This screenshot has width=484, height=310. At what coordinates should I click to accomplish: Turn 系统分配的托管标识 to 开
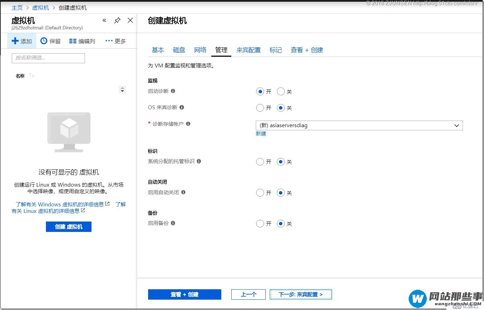coord(260,162)
